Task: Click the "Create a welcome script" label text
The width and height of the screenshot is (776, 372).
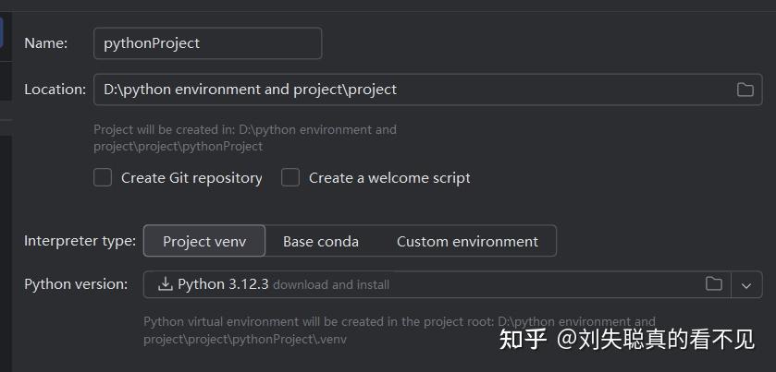Action: (x=389, y=178)
